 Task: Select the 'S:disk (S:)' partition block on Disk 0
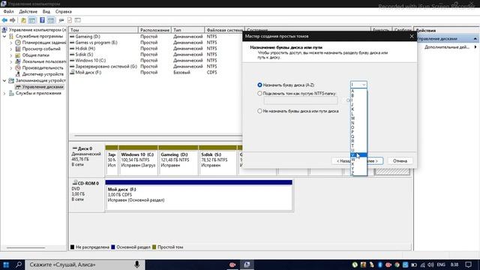(x=217, y=160)
